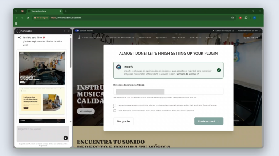Stop the AI agent response
The height and width of the screenshot is (156, 279).
click(66, 138)
